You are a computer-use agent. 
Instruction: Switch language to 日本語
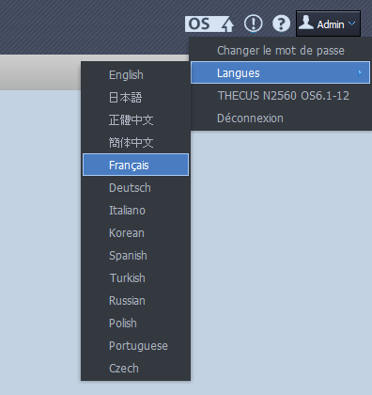tap(135, 98)
